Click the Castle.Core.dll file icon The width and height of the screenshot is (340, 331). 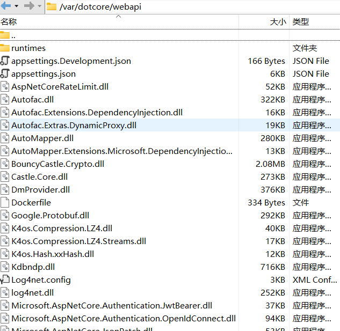5,176
